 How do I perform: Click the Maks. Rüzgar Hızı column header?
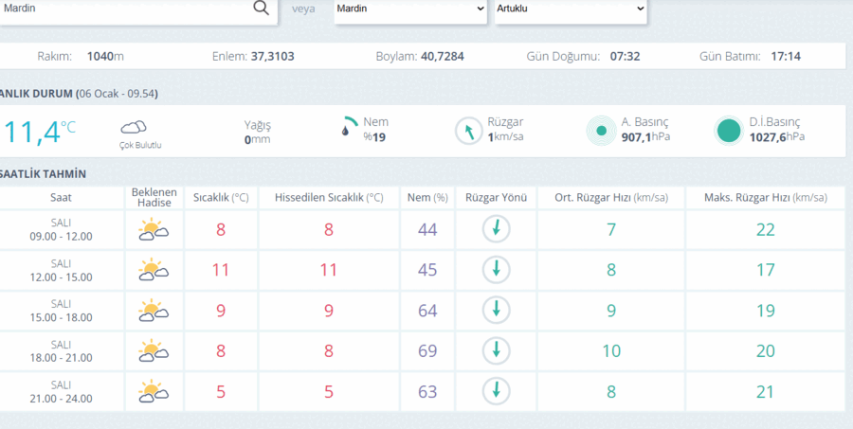[x=766, y=198]
